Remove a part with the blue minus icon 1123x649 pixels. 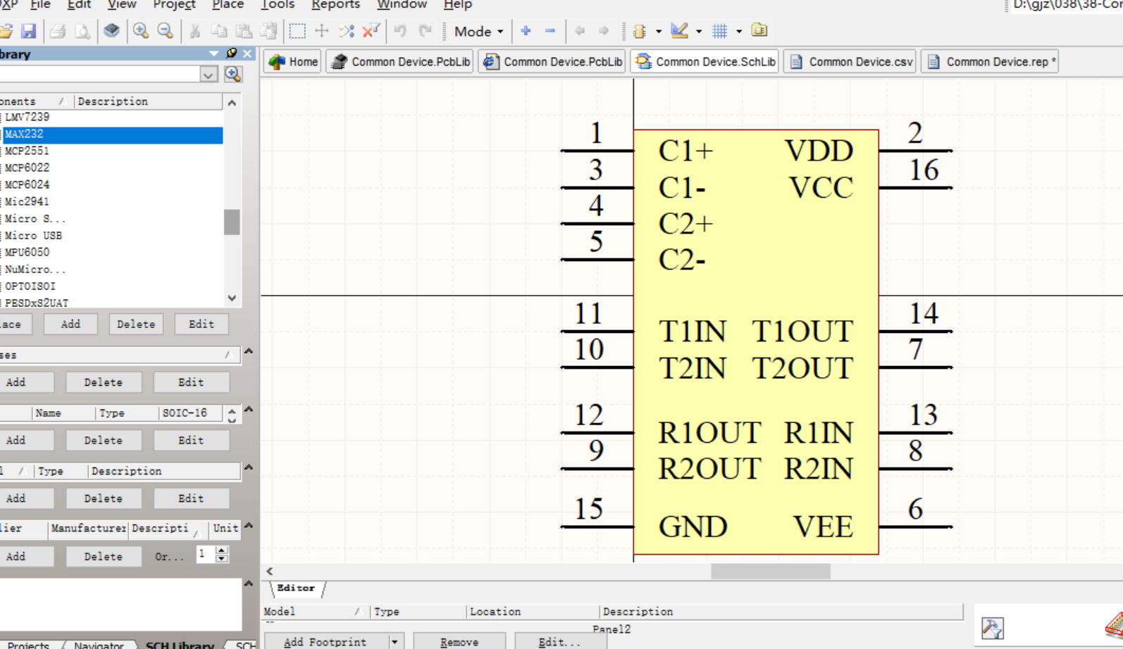pos(550,31)
